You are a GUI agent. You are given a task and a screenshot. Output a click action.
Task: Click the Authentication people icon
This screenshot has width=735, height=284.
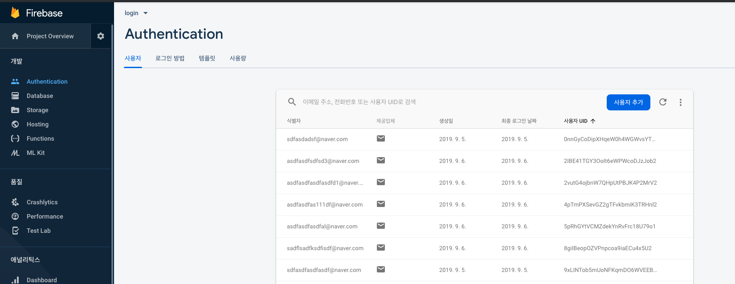[x=15, y=81]
